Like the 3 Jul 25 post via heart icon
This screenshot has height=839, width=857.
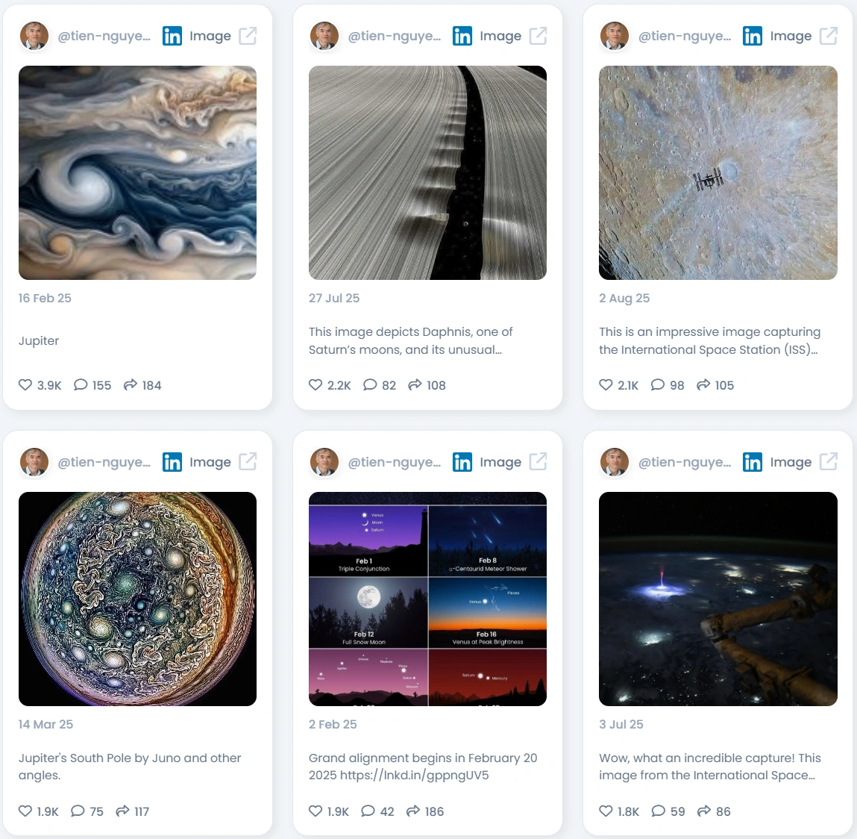[x=606, y=811]
